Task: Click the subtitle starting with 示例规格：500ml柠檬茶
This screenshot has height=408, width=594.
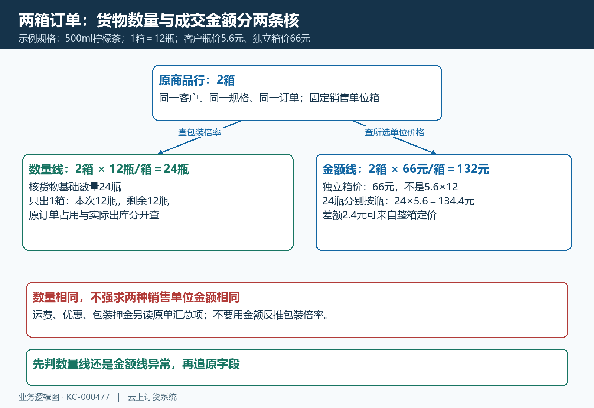Action: coord(164,39)
